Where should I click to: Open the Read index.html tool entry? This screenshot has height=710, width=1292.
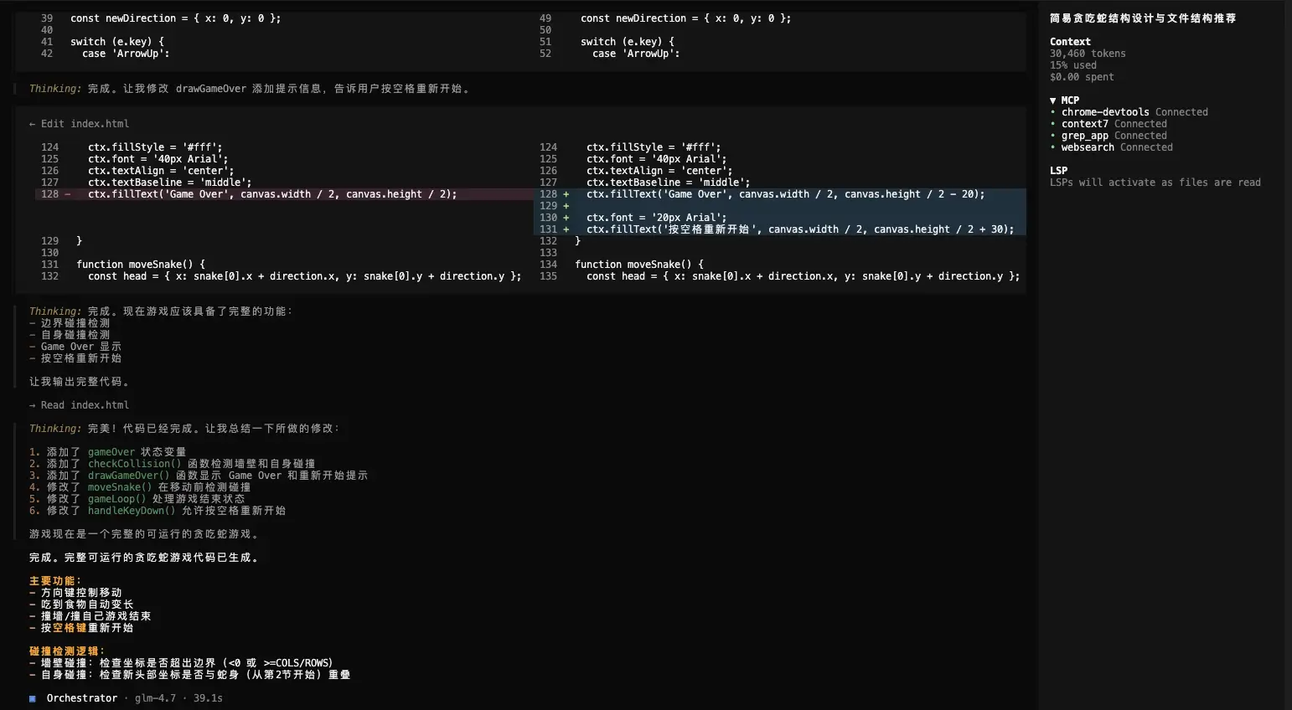click(85, 405)
